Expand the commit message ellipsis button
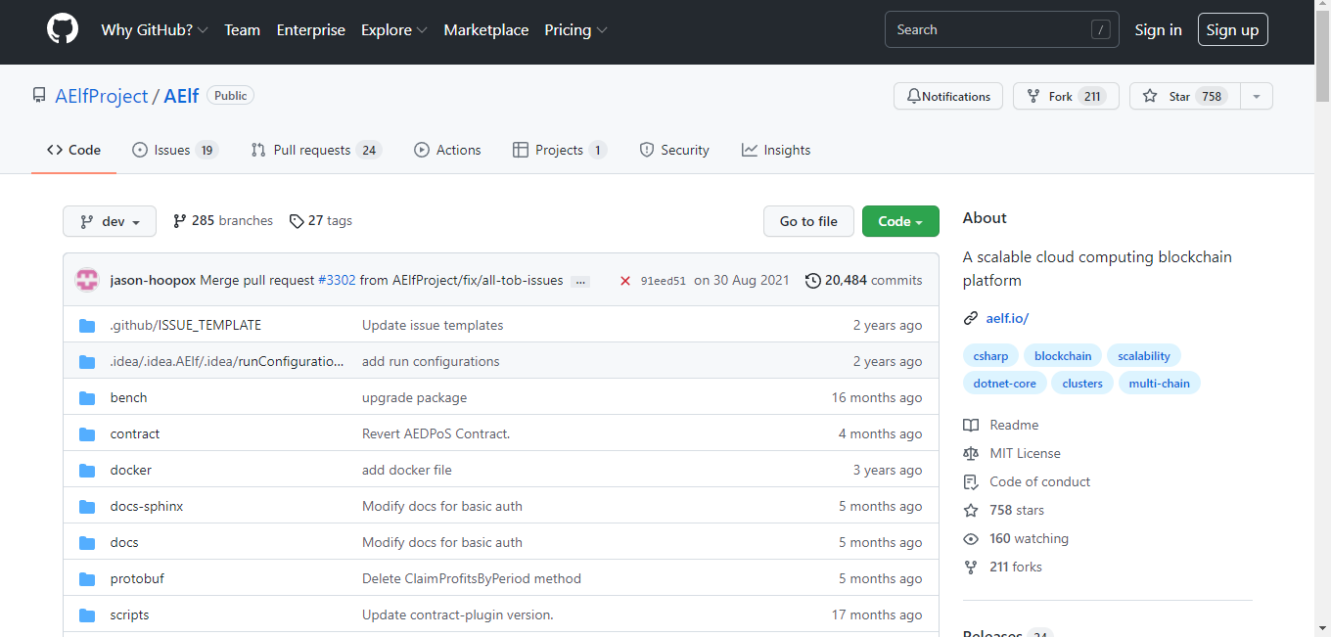Viewport: 1331px width, 637px height. (580, 282)
